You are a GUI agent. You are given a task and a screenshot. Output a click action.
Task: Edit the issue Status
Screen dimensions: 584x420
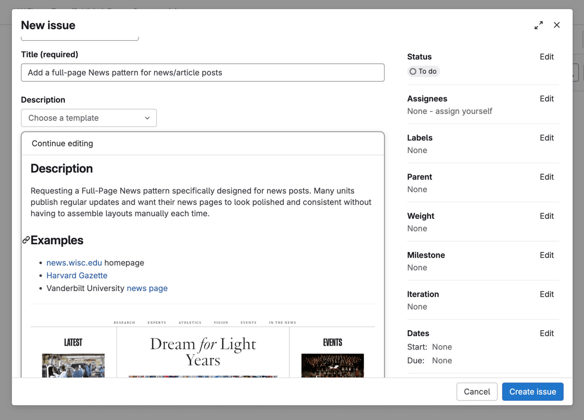tap(546, 57)
